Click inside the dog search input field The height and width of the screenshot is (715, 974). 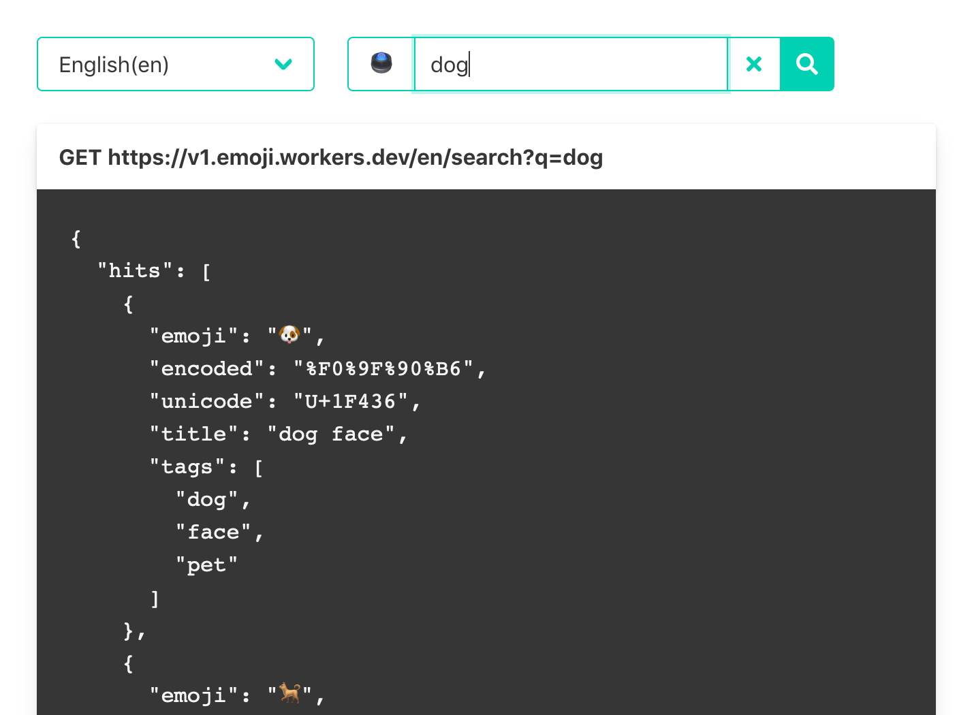tap(571, 63)
